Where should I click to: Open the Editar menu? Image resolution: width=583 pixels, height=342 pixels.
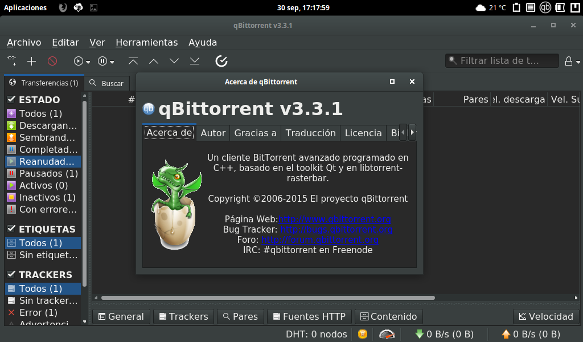pyautogui.click(x=65, y=42)
